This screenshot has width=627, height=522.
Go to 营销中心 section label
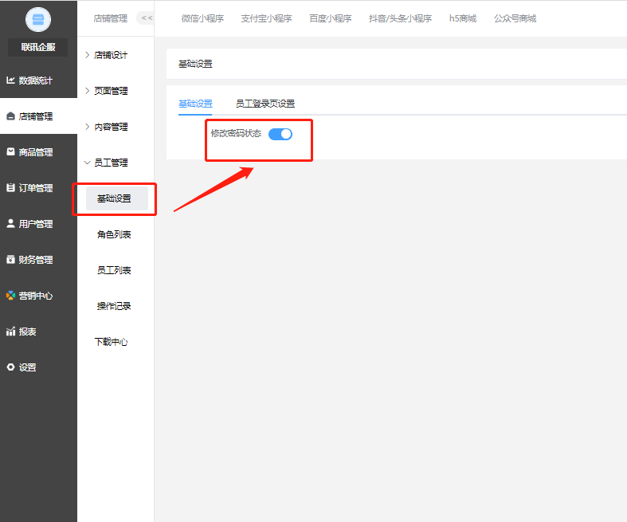pos(36,296)
